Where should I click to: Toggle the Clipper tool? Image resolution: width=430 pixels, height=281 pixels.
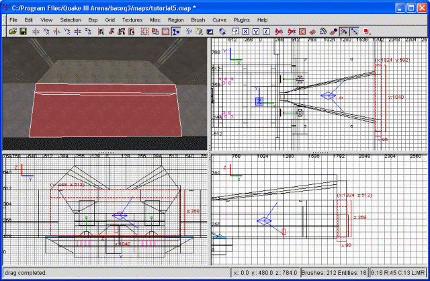(176, 32)
